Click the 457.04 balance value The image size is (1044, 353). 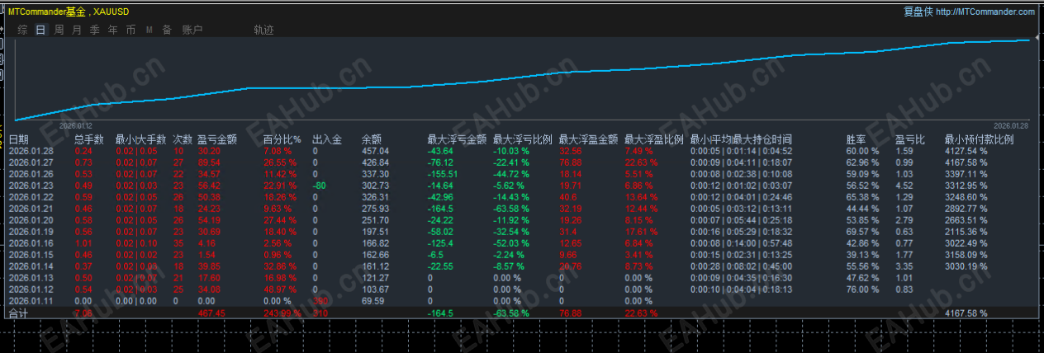(x=376, y=151)
